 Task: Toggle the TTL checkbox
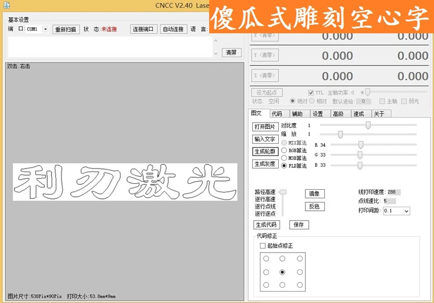pyautogui.click(x=311, y=93)
